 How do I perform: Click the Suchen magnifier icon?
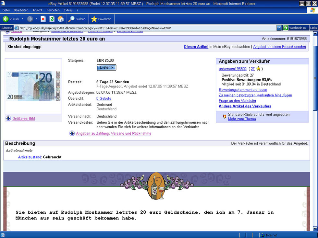pos(71,19)
